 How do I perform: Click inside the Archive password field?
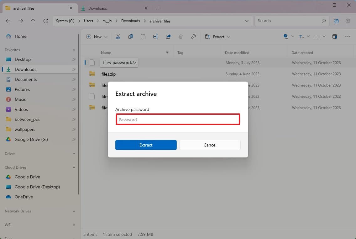pos(178,119)
